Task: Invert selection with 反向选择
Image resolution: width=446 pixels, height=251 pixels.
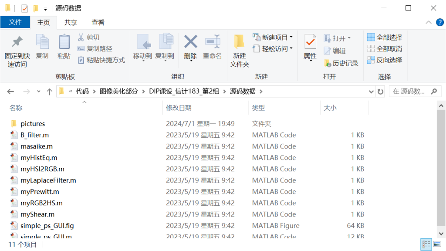Action: [385, 60]
